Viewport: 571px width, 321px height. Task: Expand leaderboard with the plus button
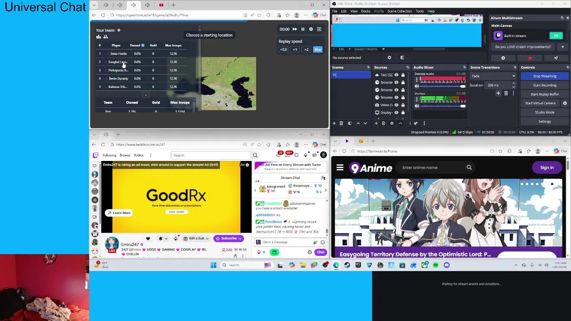point(145,95)
